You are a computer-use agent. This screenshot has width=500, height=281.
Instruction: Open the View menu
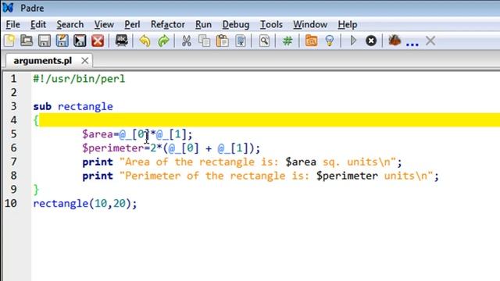point(104,24)
